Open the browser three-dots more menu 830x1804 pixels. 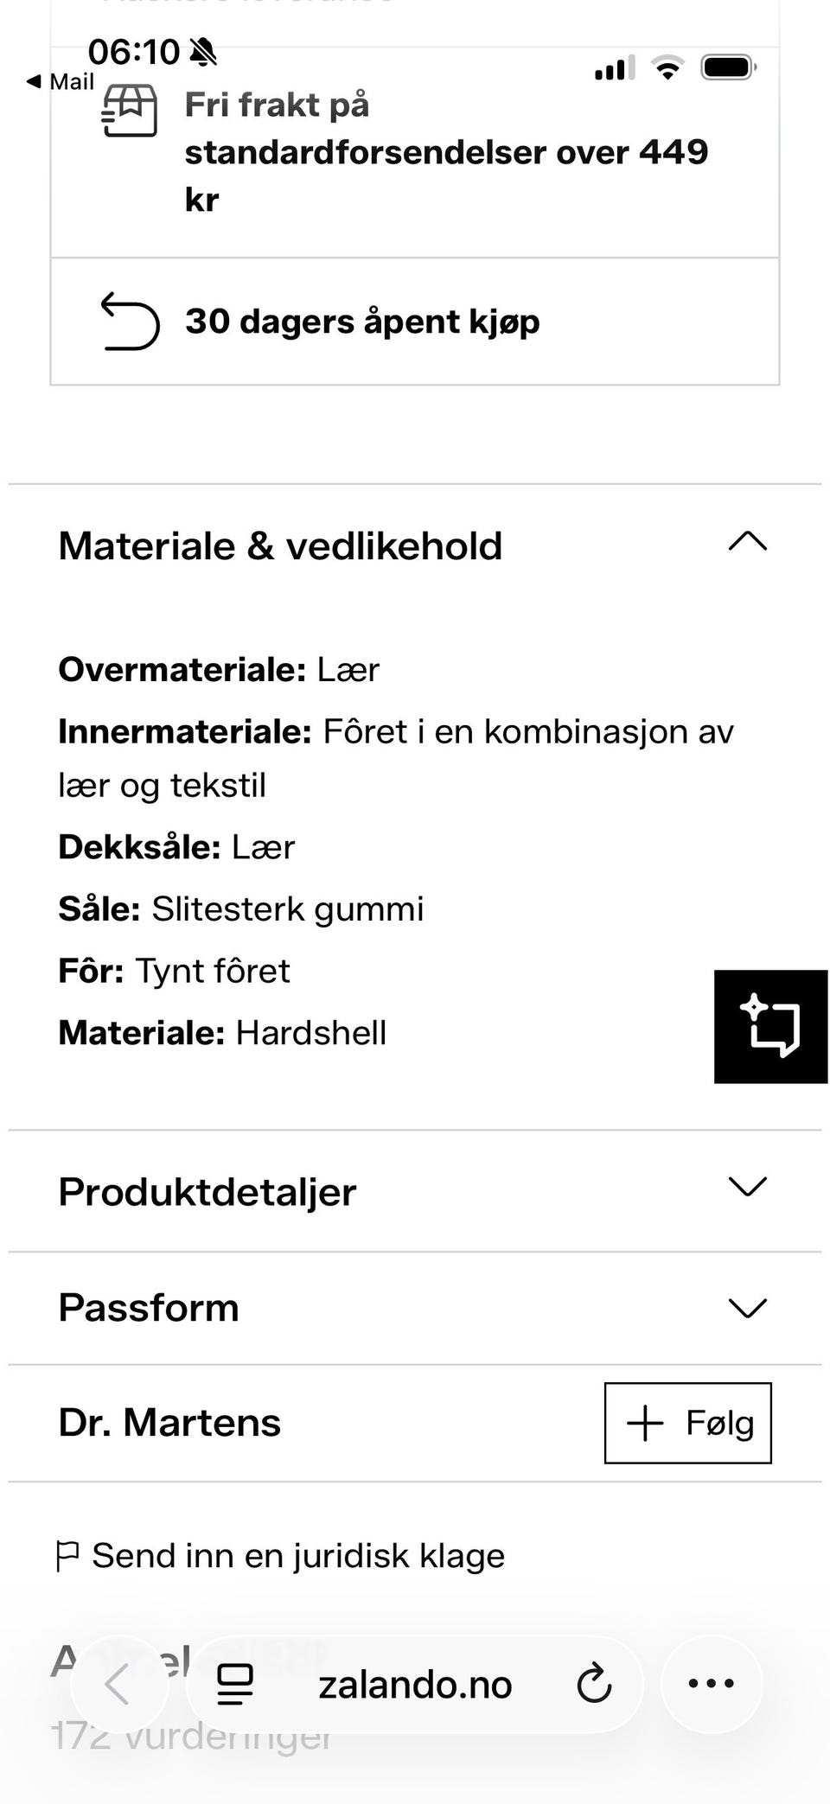(711, 1684)
